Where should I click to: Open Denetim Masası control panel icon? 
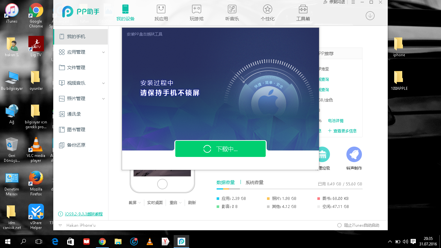pyautogui.click(x=12, y=183)
